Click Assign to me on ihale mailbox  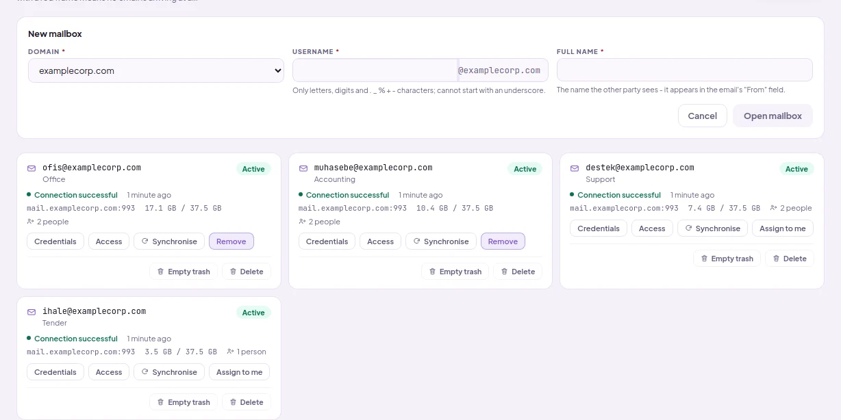click(x=240, y=372)
